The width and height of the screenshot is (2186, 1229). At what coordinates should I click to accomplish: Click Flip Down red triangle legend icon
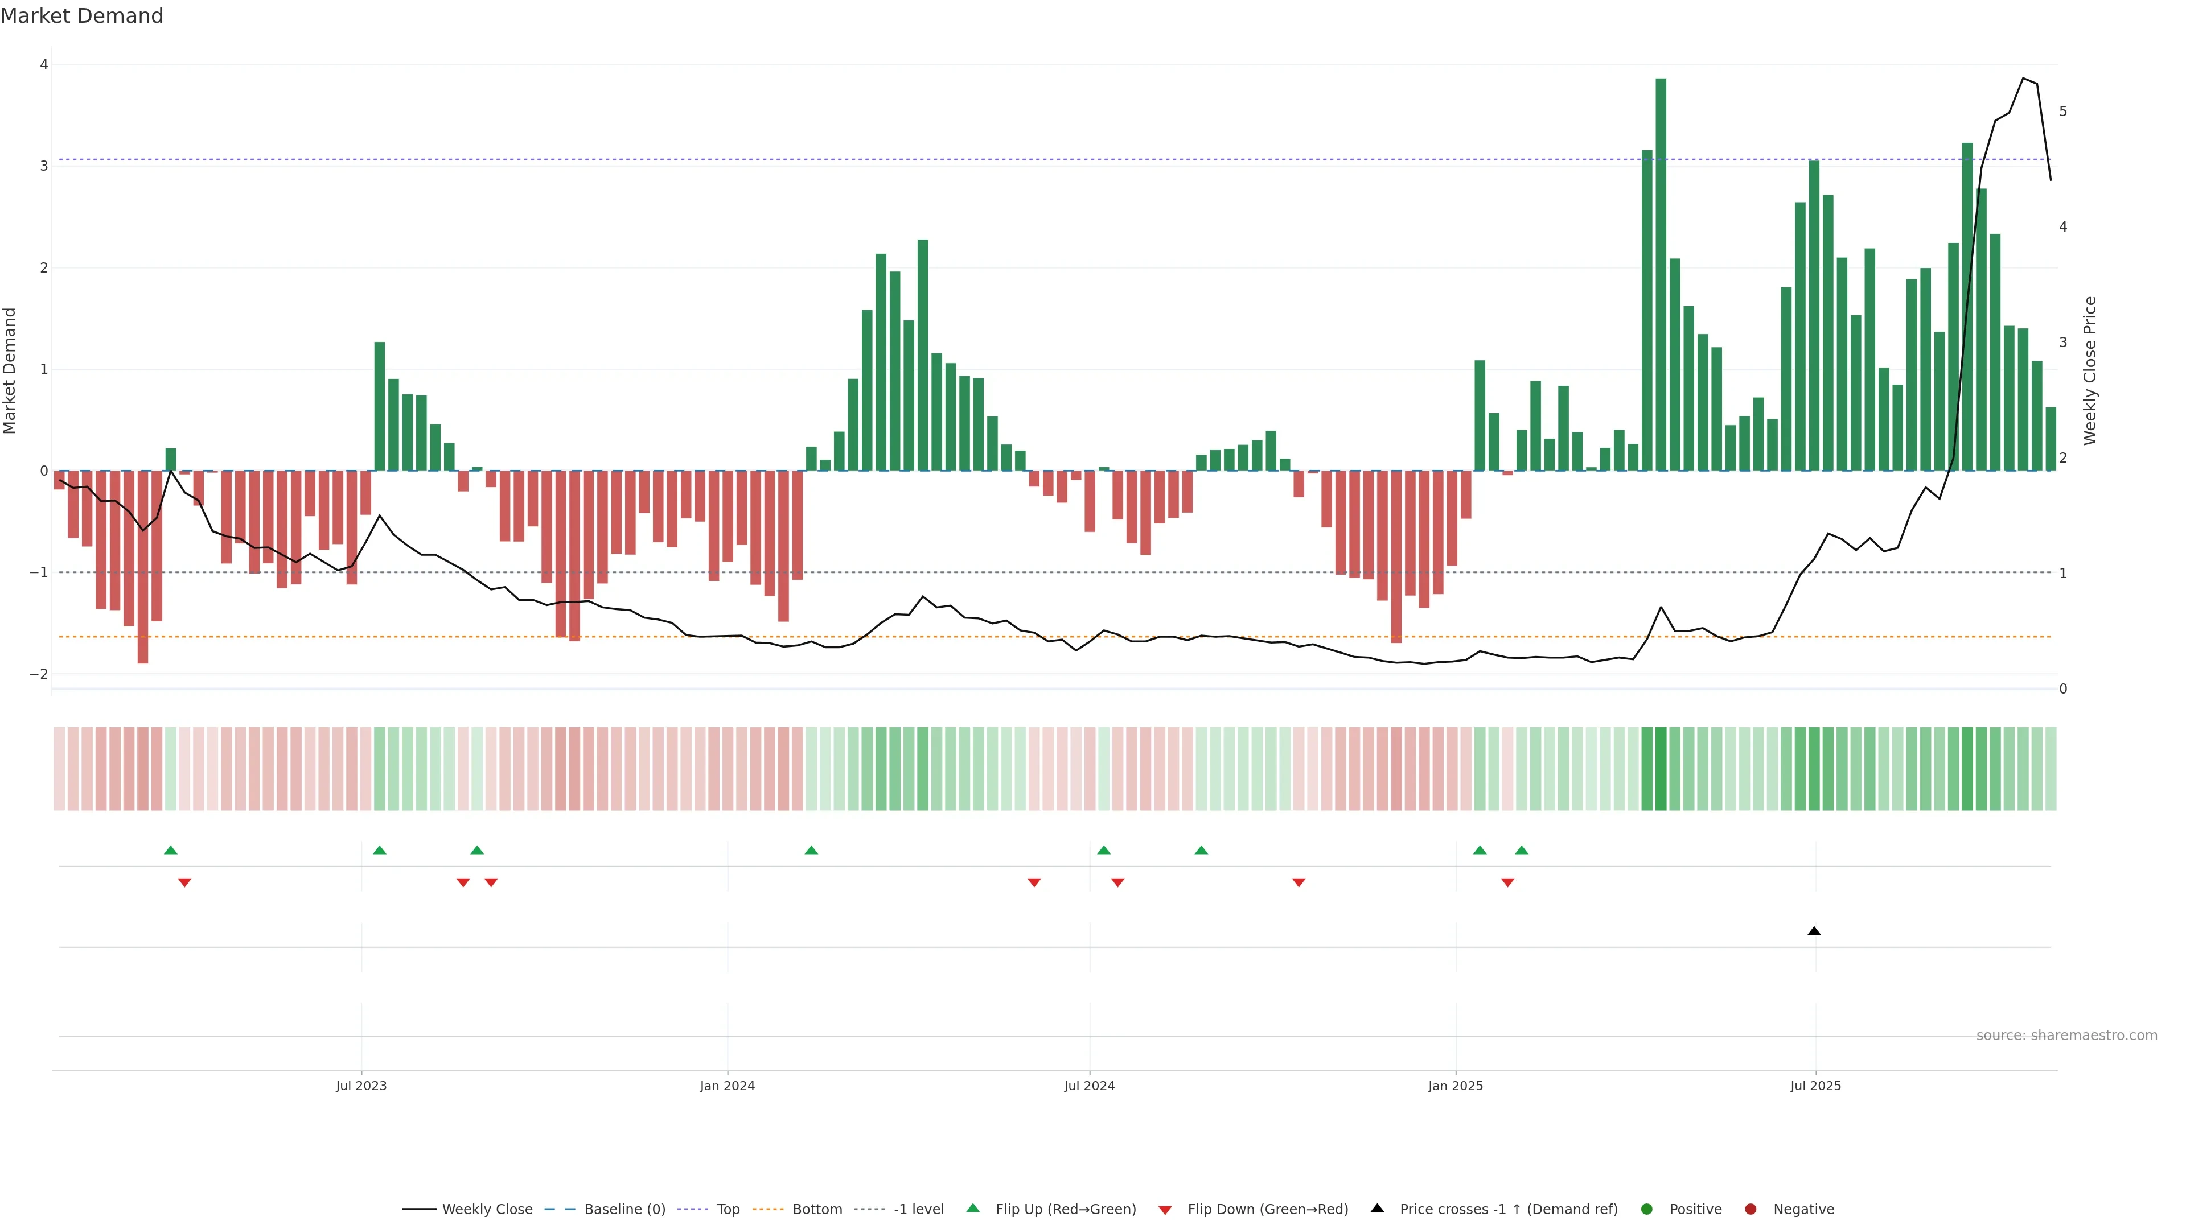tap(1164, 1210)
